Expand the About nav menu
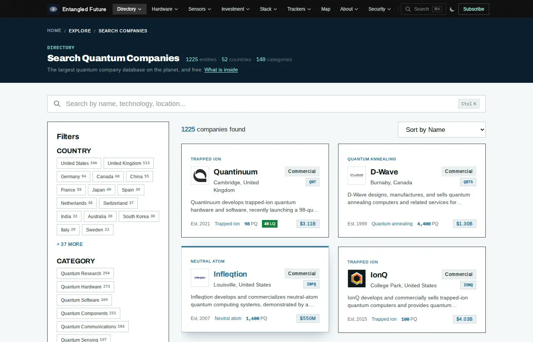Screen dimensions: 533x342 (349, 9)
